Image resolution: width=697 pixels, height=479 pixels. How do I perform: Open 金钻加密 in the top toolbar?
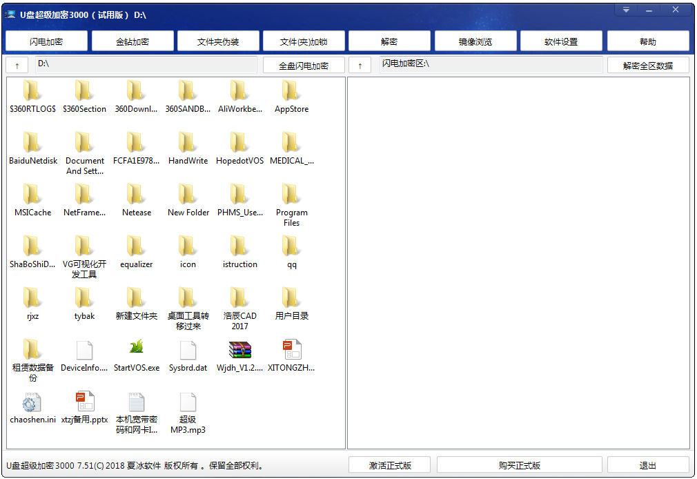pyautogui.click(x=132, y=41)
